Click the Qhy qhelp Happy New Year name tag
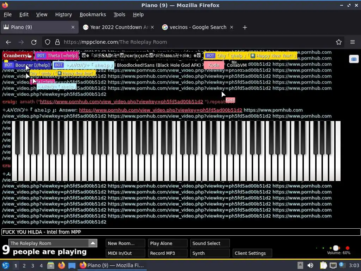This screenshot has width=361, height=271. [x=250, y=55]
